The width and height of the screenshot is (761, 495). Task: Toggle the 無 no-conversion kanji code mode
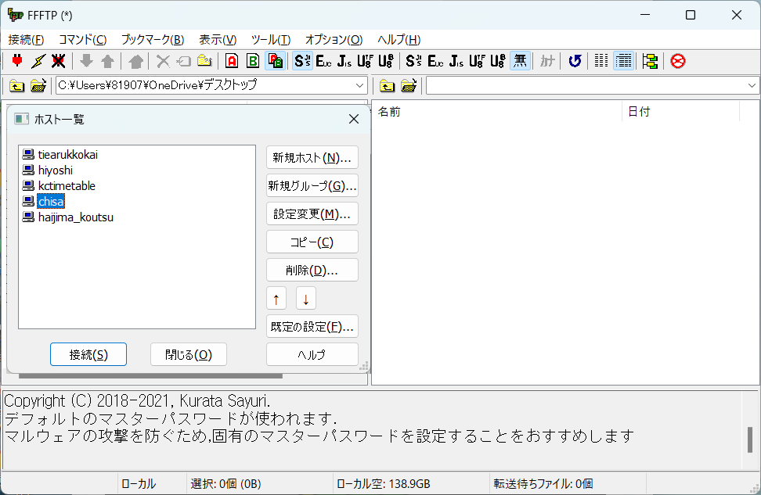[x=520, y=60]
